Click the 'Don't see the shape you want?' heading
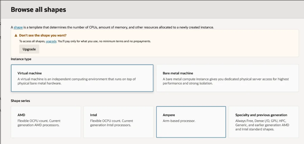Viewport: 304px width, 144px height. [x=43, y=36]
